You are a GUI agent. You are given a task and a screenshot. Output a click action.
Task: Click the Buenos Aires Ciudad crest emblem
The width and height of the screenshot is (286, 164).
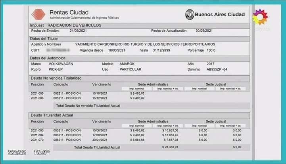tap(189, 14)
